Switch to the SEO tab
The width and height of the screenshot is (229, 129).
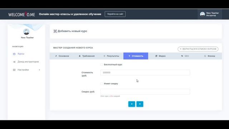coord(185,56)
